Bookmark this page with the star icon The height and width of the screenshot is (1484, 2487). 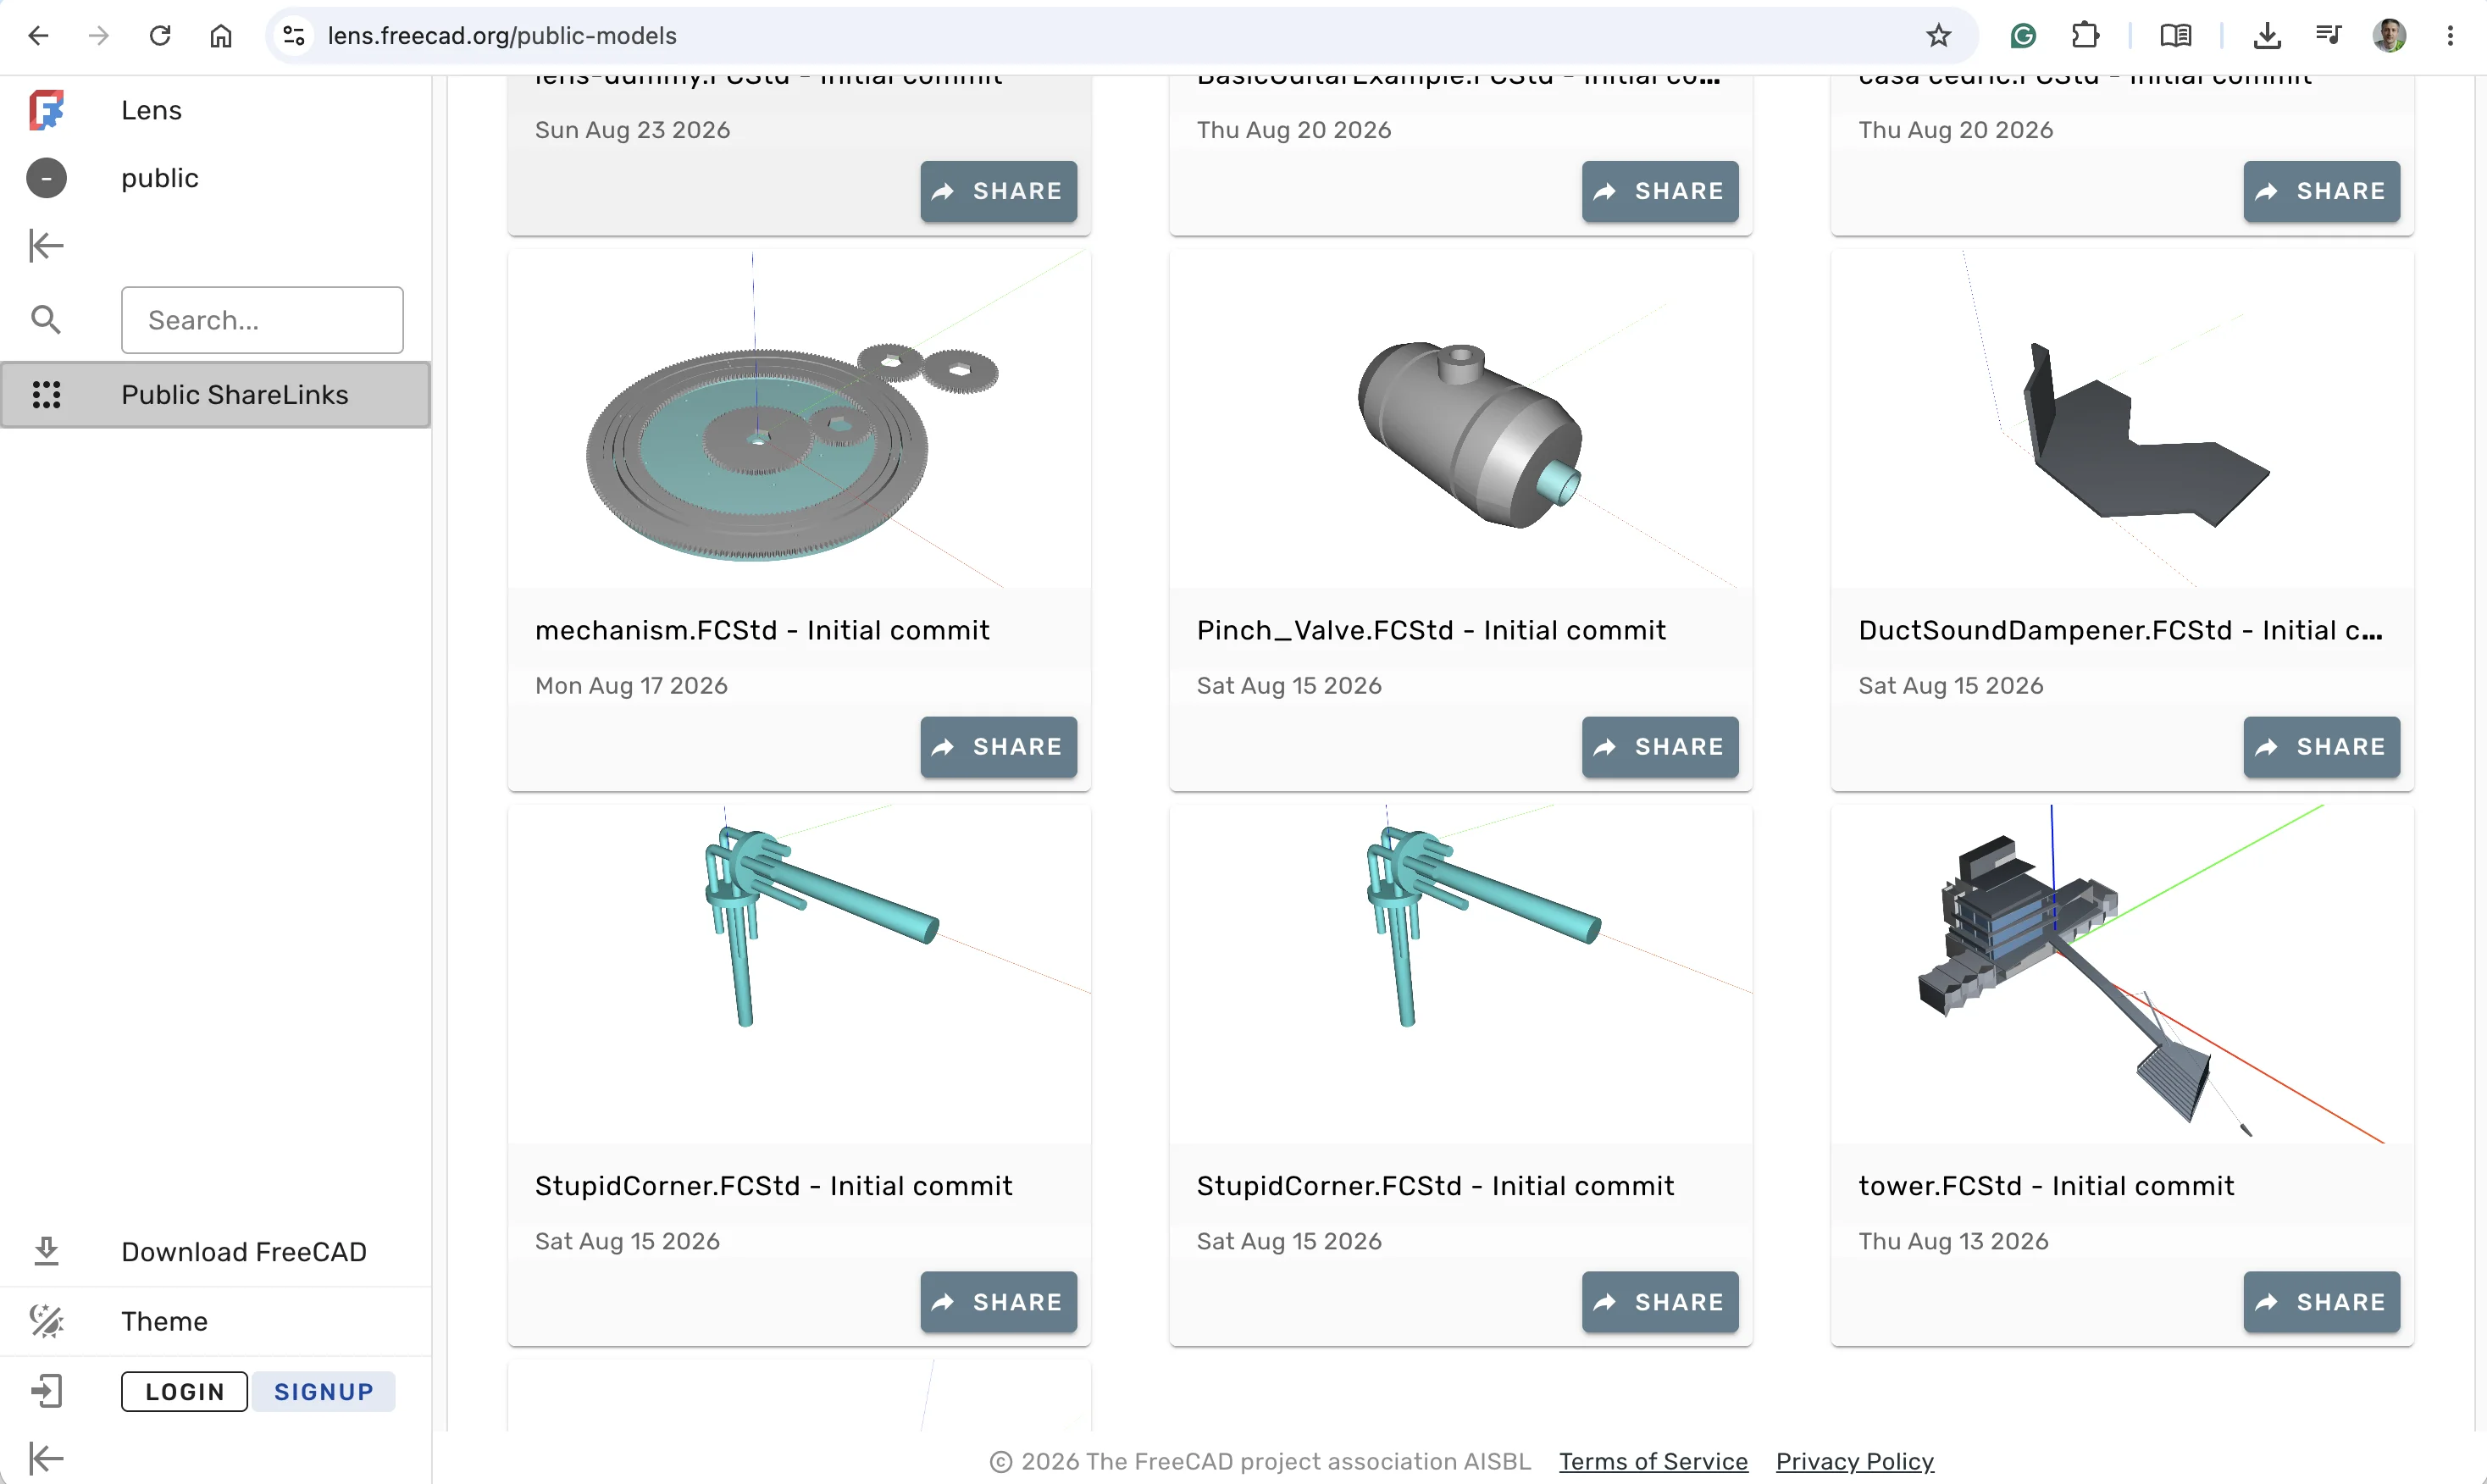pyautogui.click(x=1939, y=36)
